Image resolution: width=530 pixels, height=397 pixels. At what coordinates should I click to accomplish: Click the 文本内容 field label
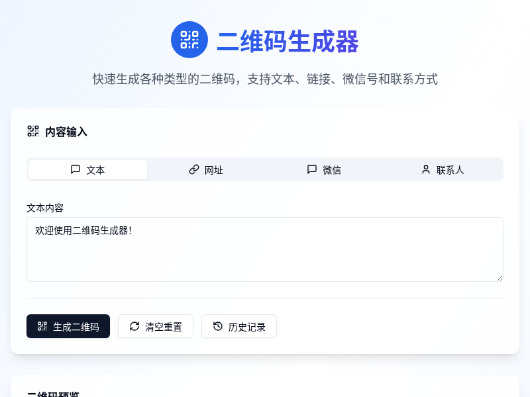click(45, 208)
